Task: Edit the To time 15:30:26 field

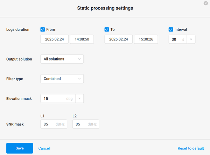Action: 146,39
